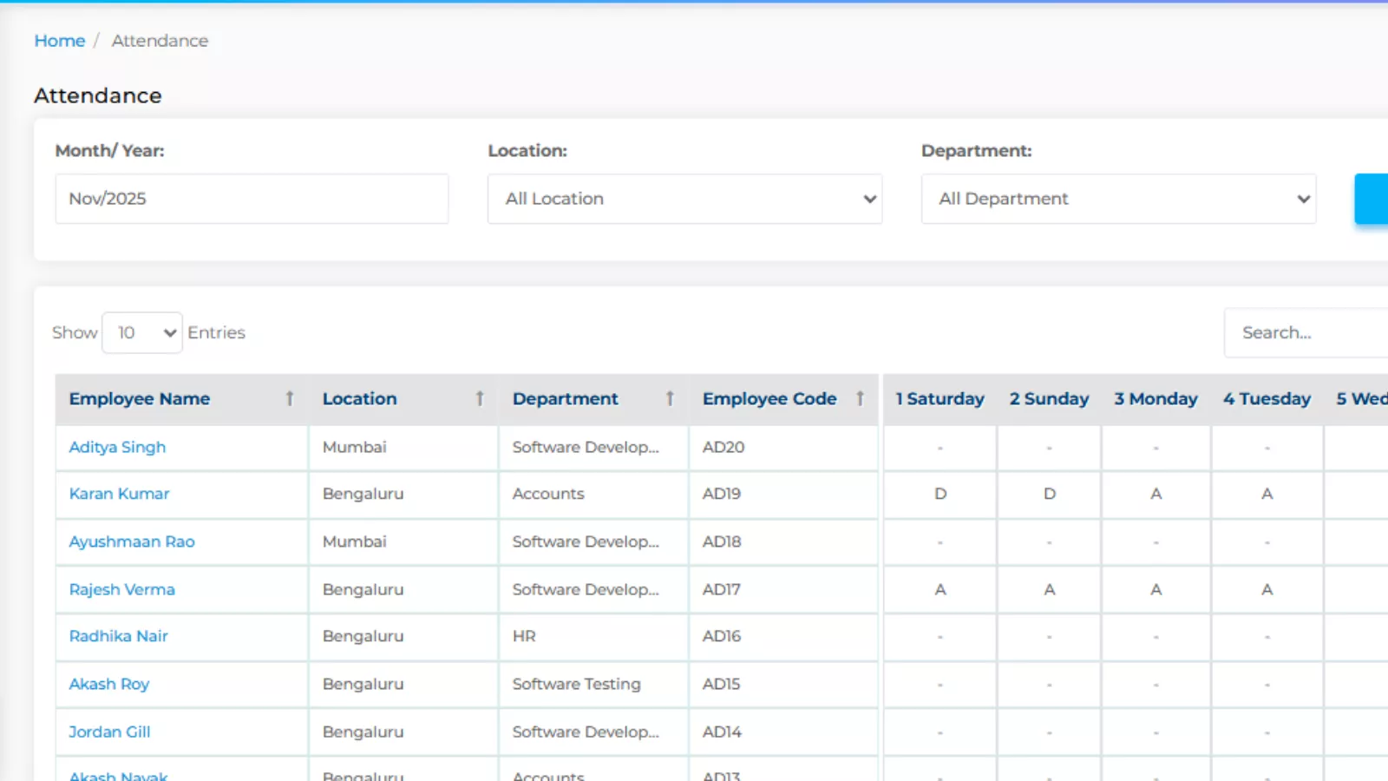Sort by Employee Name arrow icon
The image size is (1388, 781).
click(290, 398)
